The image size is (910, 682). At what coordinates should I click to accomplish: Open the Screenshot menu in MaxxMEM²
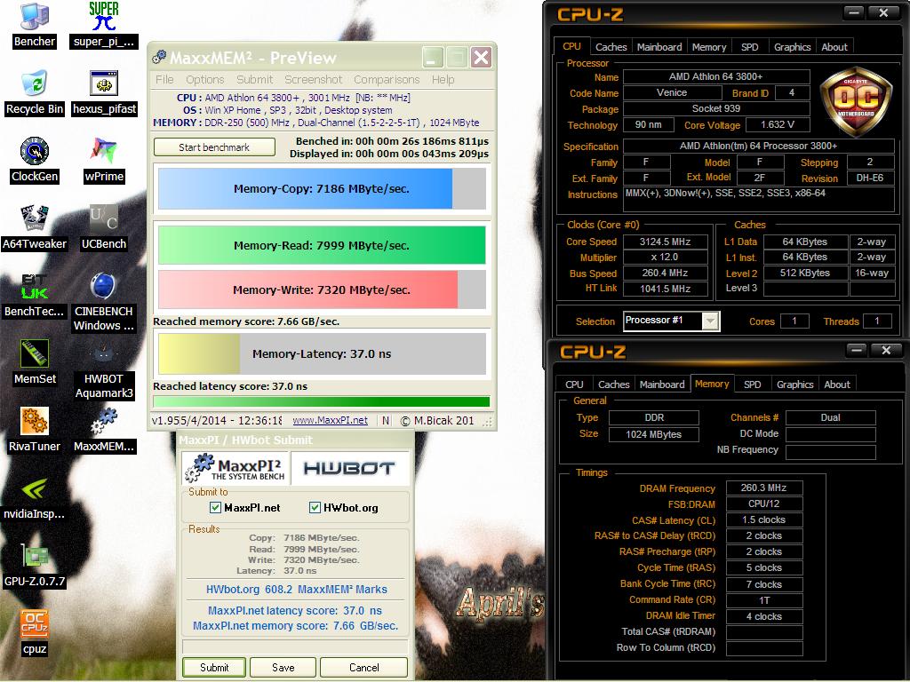click(313, 79)
